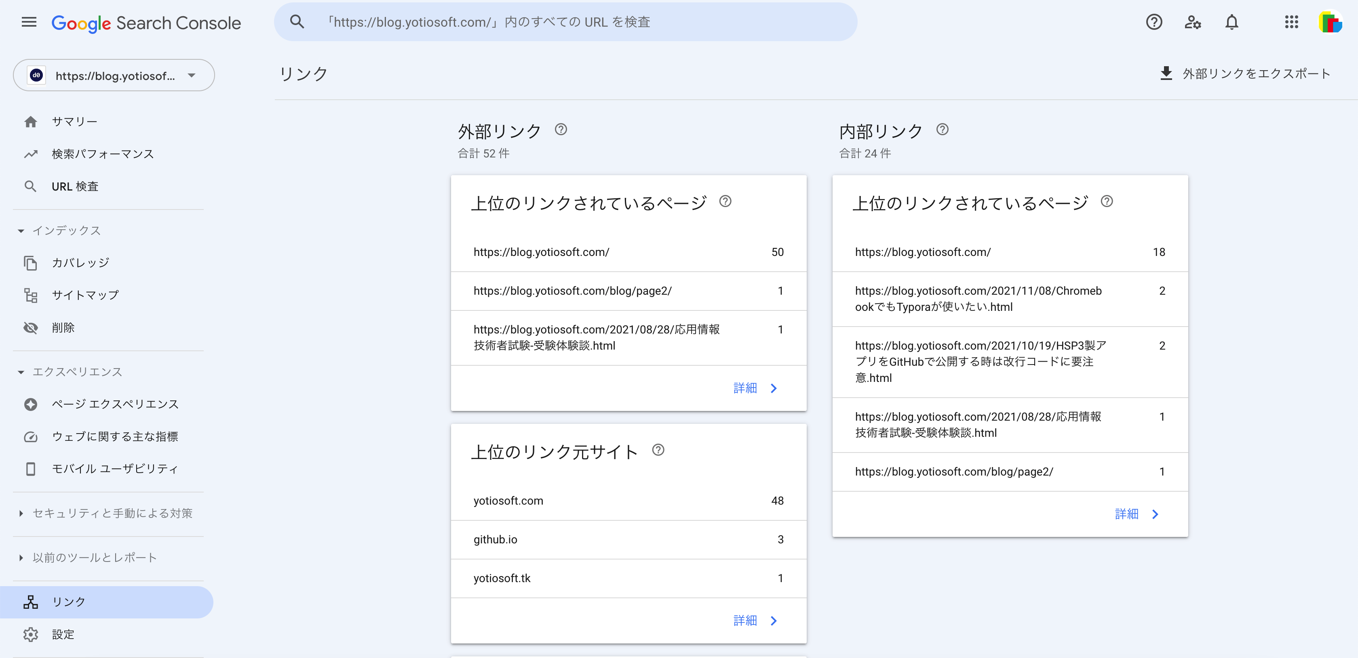Click the search magnifier in URL inspection bar
This screenshot has height=658, width=1358.
click(x=297, y=22)
